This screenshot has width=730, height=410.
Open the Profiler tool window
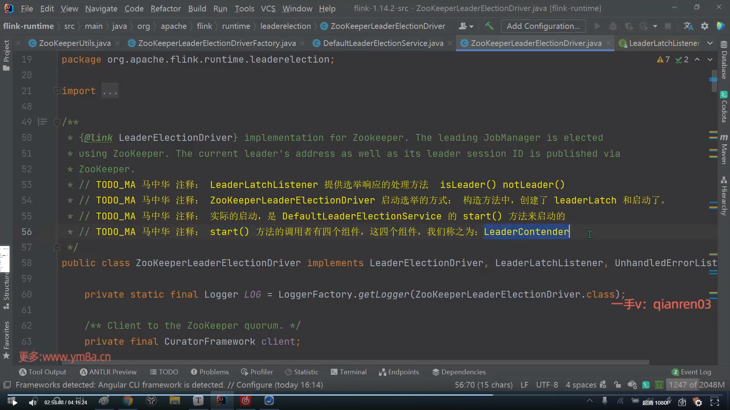tap(257, 372)
